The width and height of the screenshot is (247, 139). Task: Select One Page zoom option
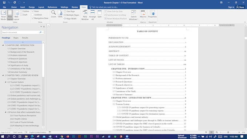[69, 11]
